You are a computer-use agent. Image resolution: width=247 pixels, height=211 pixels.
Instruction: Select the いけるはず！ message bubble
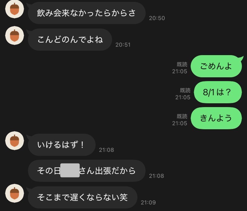tap(62, 145)
